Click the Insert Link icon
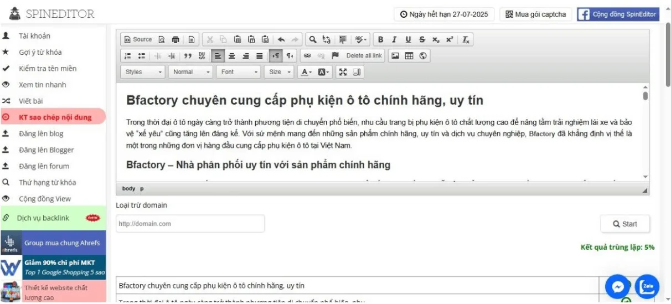 [307, 55]
